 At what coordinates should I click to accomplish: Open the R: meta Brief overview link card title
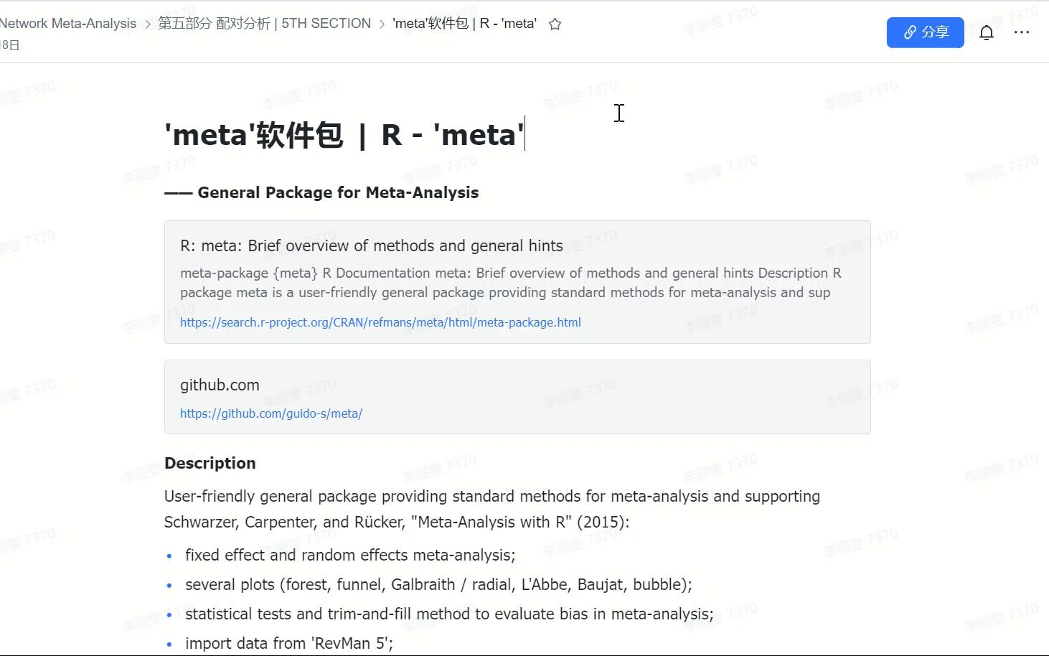tap(372, 245)
